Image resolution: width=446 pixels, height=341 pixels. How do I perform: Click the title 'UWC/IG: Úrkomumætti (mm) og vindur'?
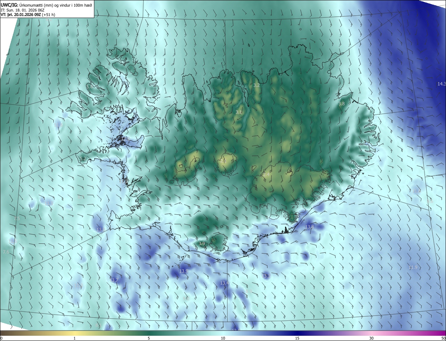[46, 5]
